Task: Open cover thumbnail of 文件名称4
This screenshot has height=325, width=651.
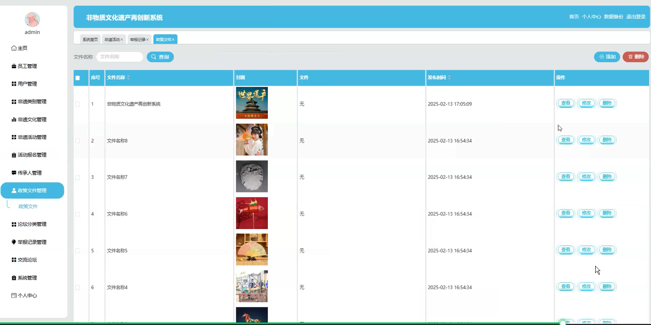Action: click(x=252, y=286)
